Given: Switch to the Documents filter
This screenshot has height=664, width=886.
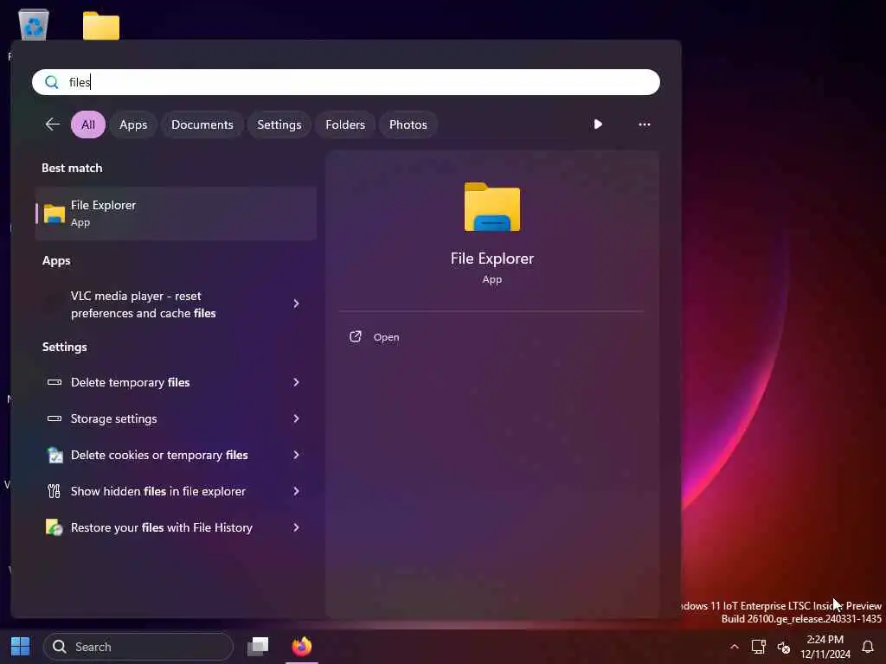Looking at the screenshot, I should click(202, 124).
